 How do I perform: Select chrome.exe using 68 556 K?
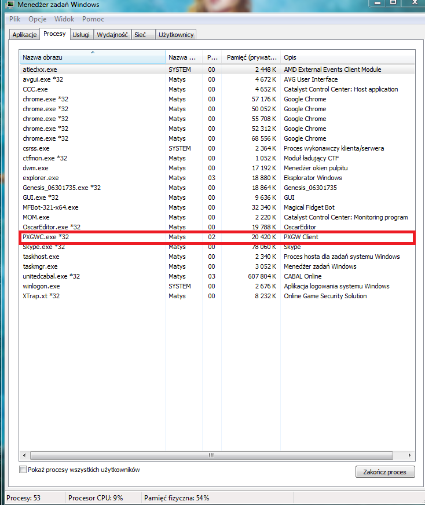coord(217,138)
